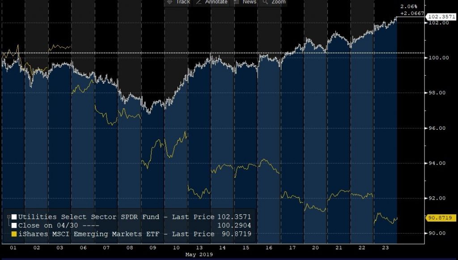This screenshot has height=260, width=458.
Task: Click the 102.3571 legend last price value
Action: tap(234, 217)
